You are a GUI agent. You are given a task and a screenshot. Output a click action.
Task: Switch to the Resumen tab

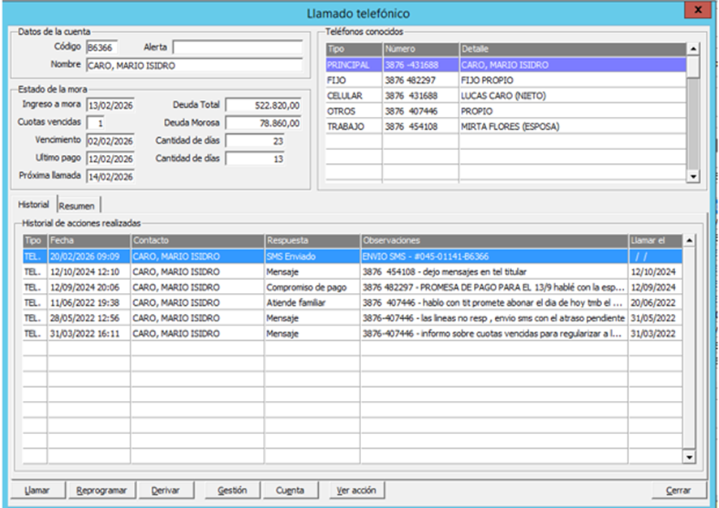pyautogui.click(x=76, y=205)
